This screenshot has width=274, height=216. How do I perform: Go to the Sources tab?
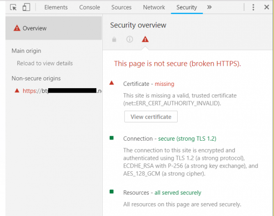tap(121, 7)
